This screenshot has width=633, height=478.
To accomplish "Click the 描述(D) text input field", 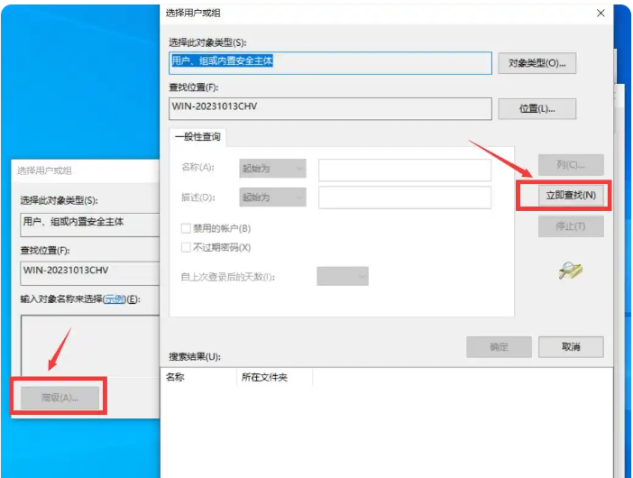I will (405, 198).
